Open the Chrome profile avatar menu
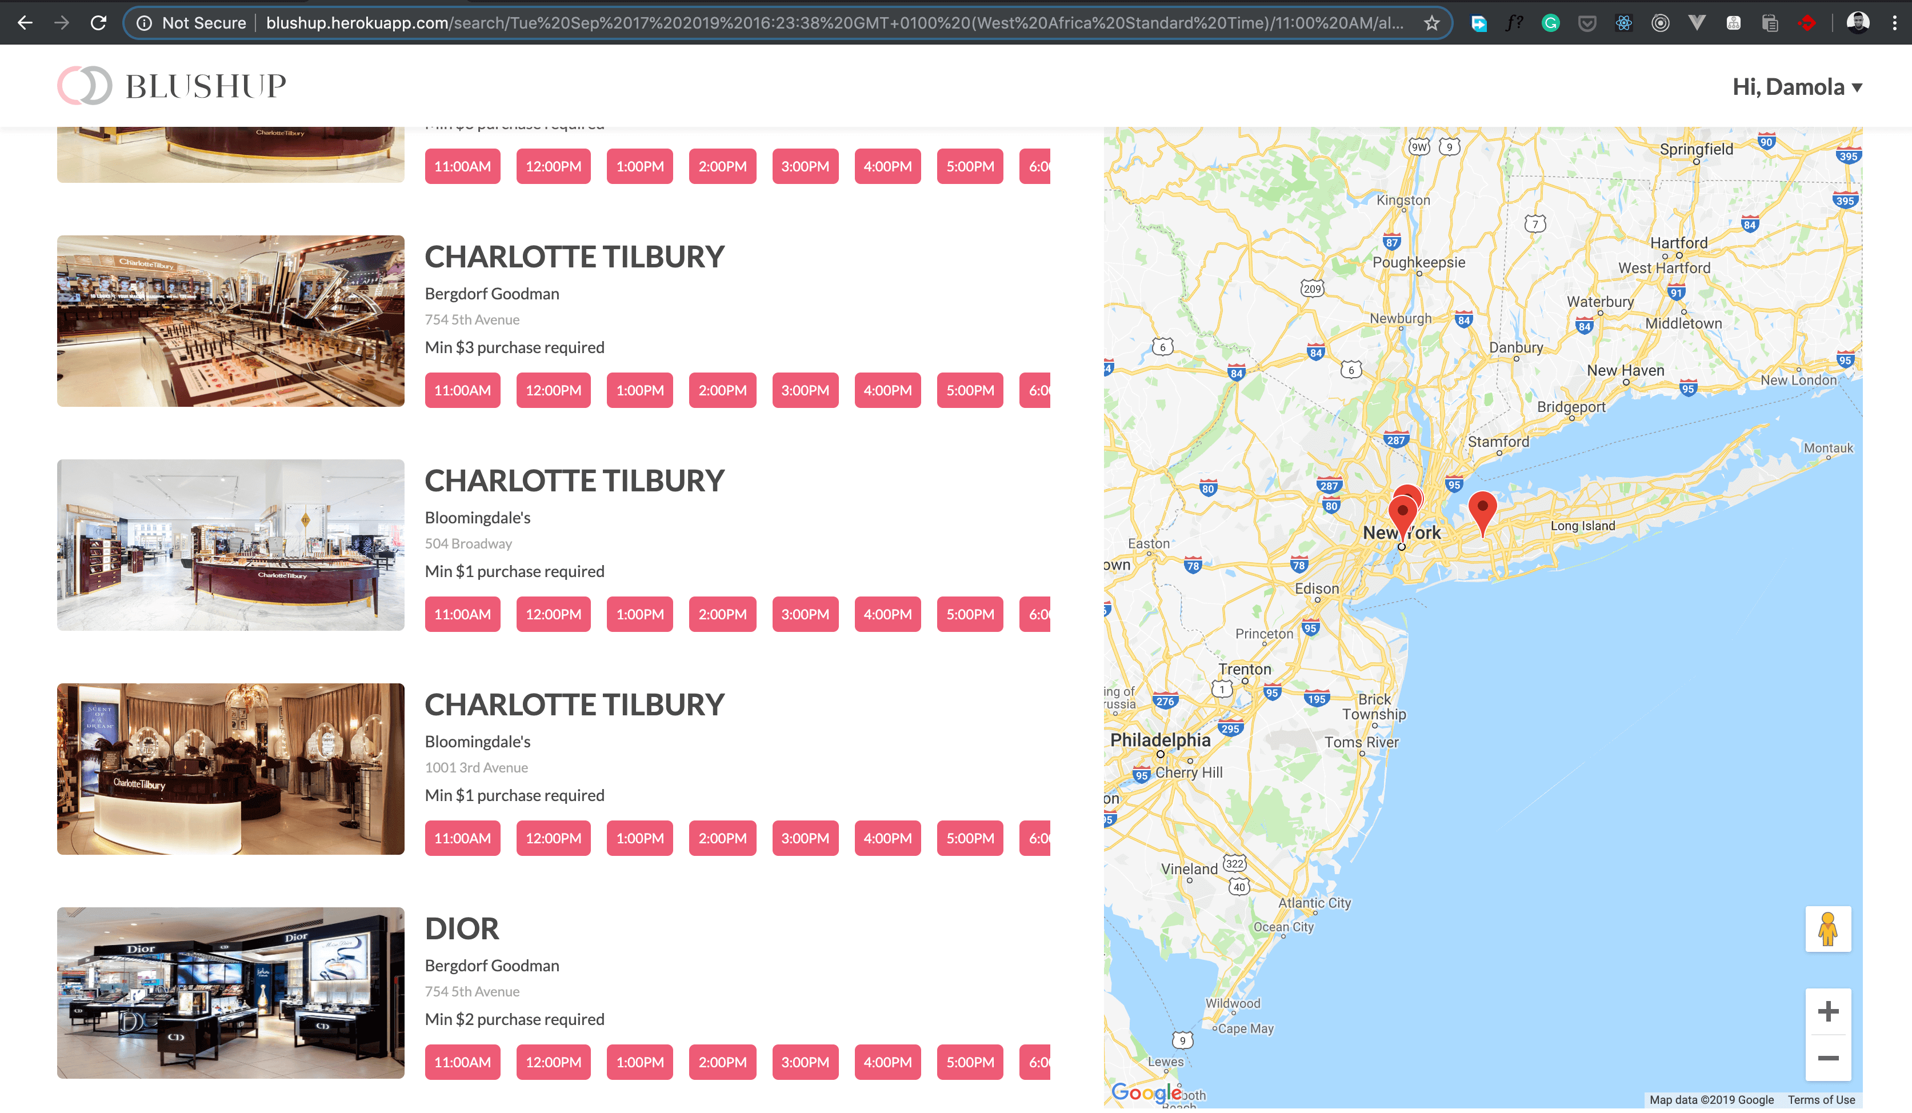This screenshot has height=1113, width=1912. tap(1857, 23)
